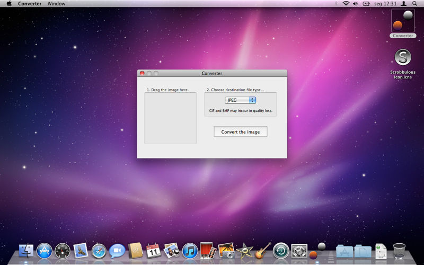Open Dashboard from the dock
This screenshot has height=265, width=424.
click(x=63, y=251)
